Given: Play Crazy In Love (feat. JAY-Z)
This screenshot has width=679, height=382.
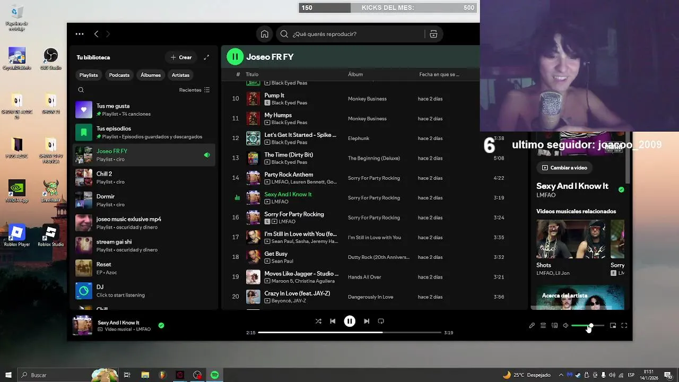Looking at the screenshot, I should [x=297, y=293].
